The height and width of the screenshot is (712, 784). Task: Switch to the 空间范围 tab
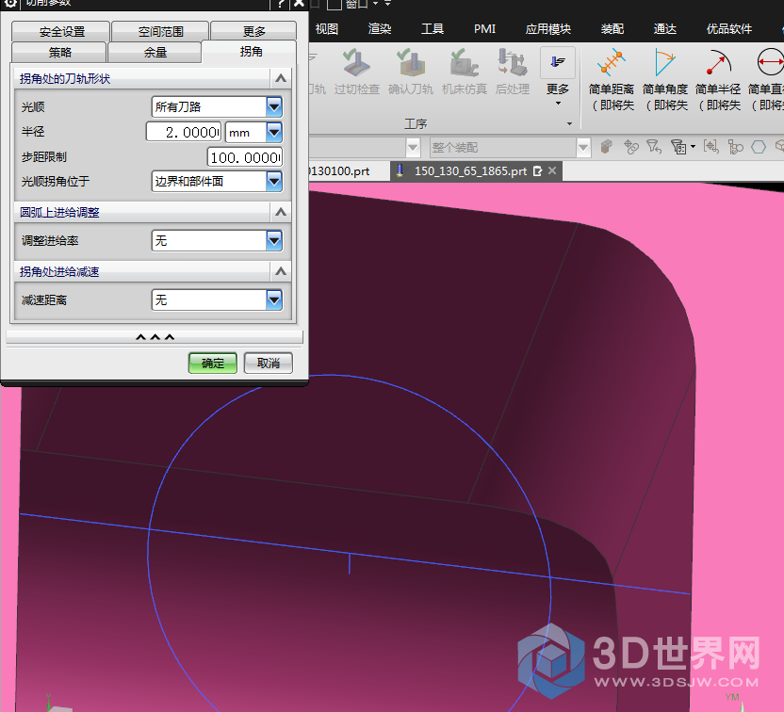[160, 31]
